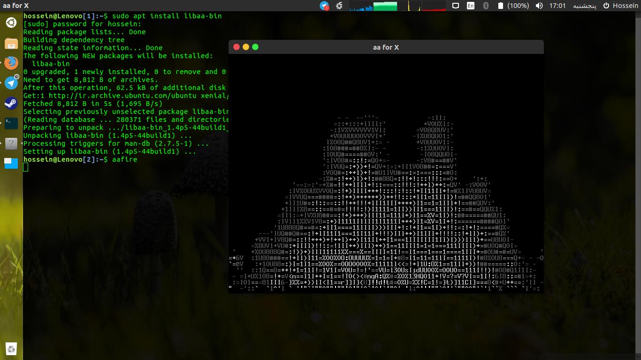Click the Telegram indicator in the top panel

click(x=324, y=6)
